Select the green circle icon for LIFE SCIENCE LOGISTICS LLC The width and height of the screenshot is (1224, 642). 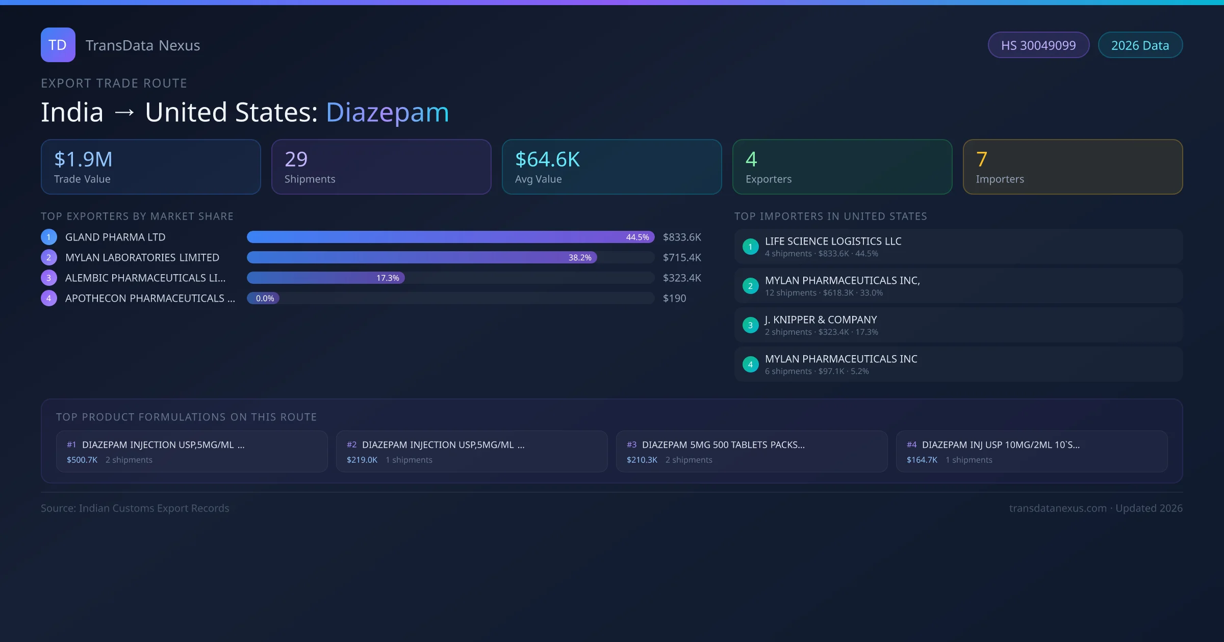coord(750,247)
